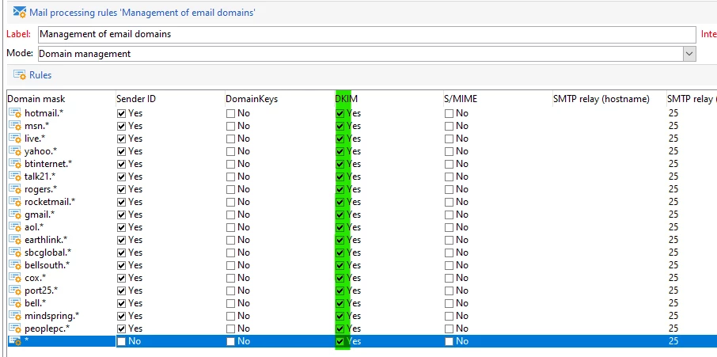
Task: Select the bellsouth.* rule row icon
Action: click(15, 265)
